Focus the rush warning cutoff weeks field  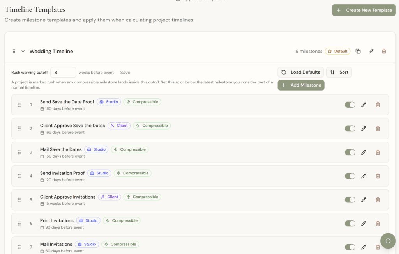click(63, 72)
